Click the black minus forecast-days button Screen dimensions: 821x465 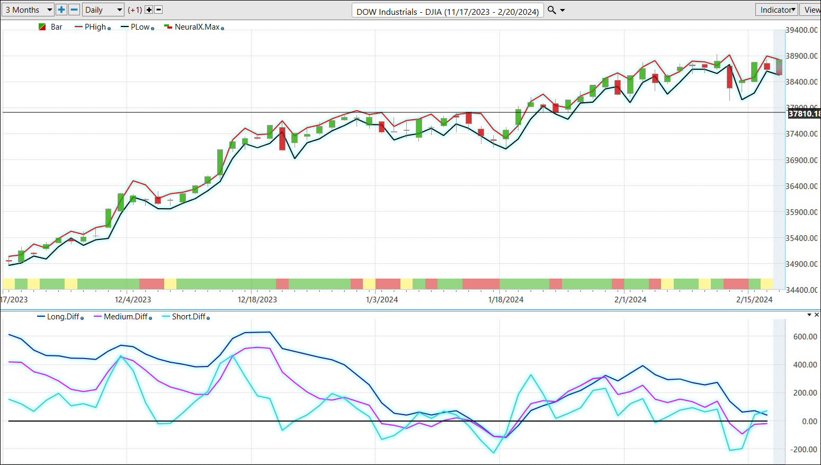[158, 10]
